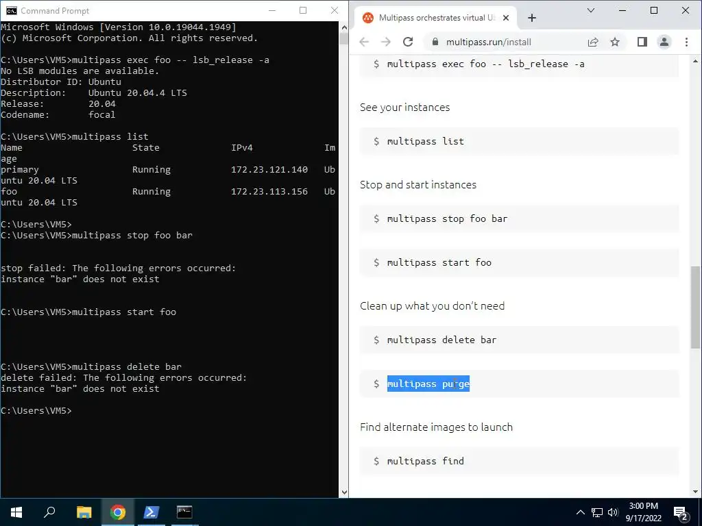Switch to Chrome in the taskbar

[x=118, y=512]
